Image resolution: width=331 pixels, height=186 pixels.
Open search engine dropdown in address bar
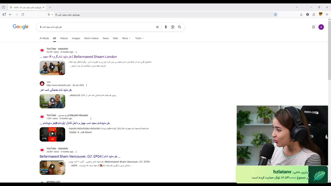(x=50, y=14)
